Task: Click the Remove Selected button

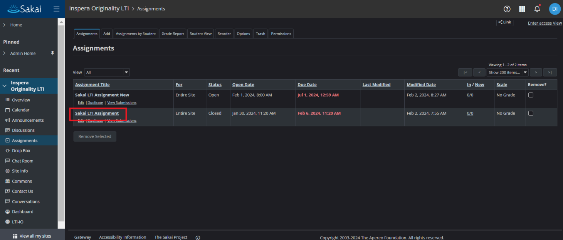Action: (x=95, y=136)
